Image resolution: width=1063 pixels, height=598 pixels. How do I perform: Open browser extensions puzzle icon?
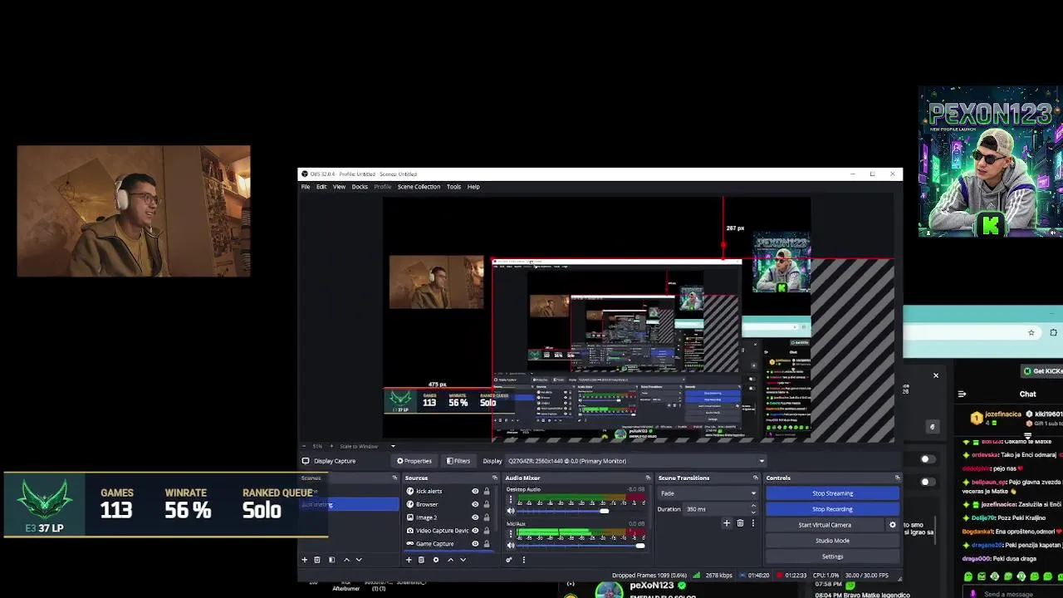click(1053, 333)
